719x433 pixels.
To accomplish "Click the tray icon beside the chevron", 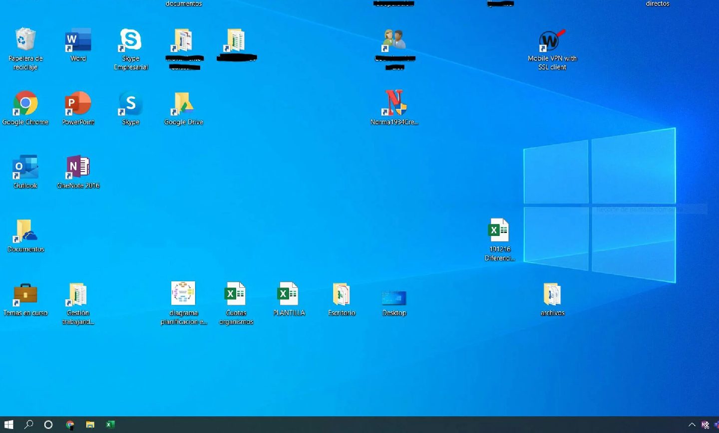I will coord(705,425).
